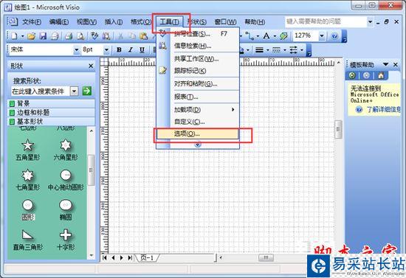406x278 pixels.
Task: Open the Connector tool dropdown arrow
Action: [x=258, y=36]
